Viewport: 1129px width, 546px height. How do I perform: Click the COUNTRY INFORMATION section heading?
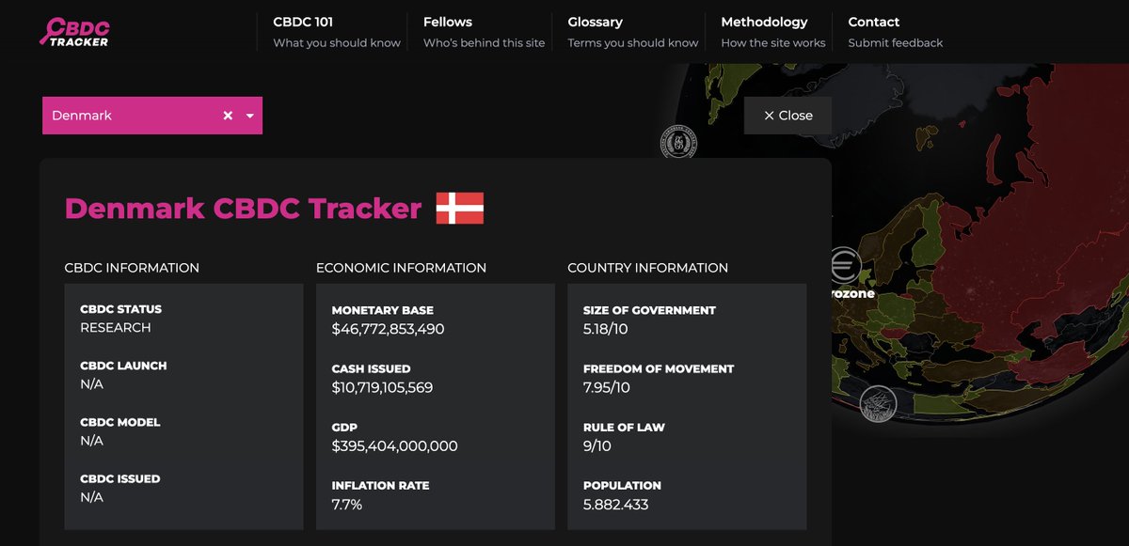(647, 268)
